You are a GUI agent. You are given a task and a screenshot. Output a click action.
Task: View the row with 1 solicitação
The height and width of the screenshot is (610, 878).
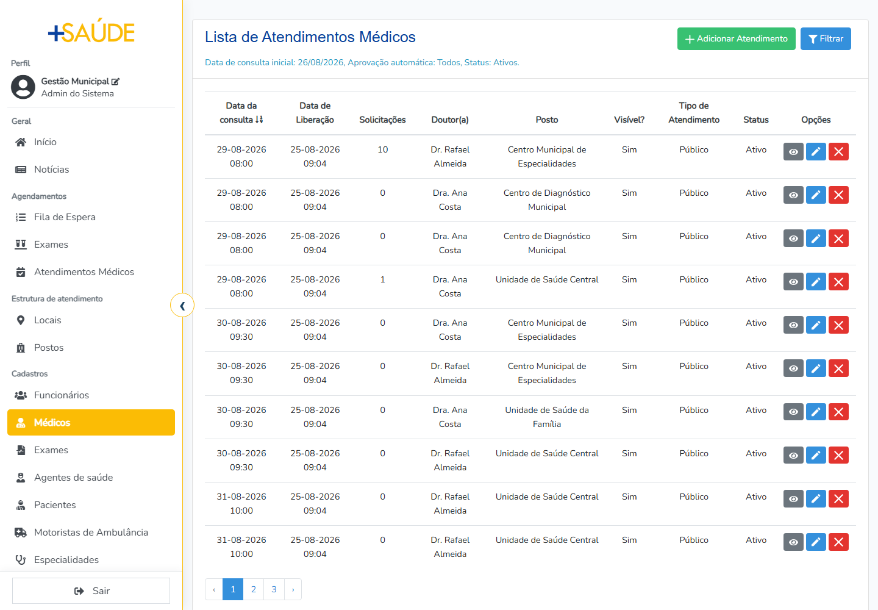coord(793,282)
